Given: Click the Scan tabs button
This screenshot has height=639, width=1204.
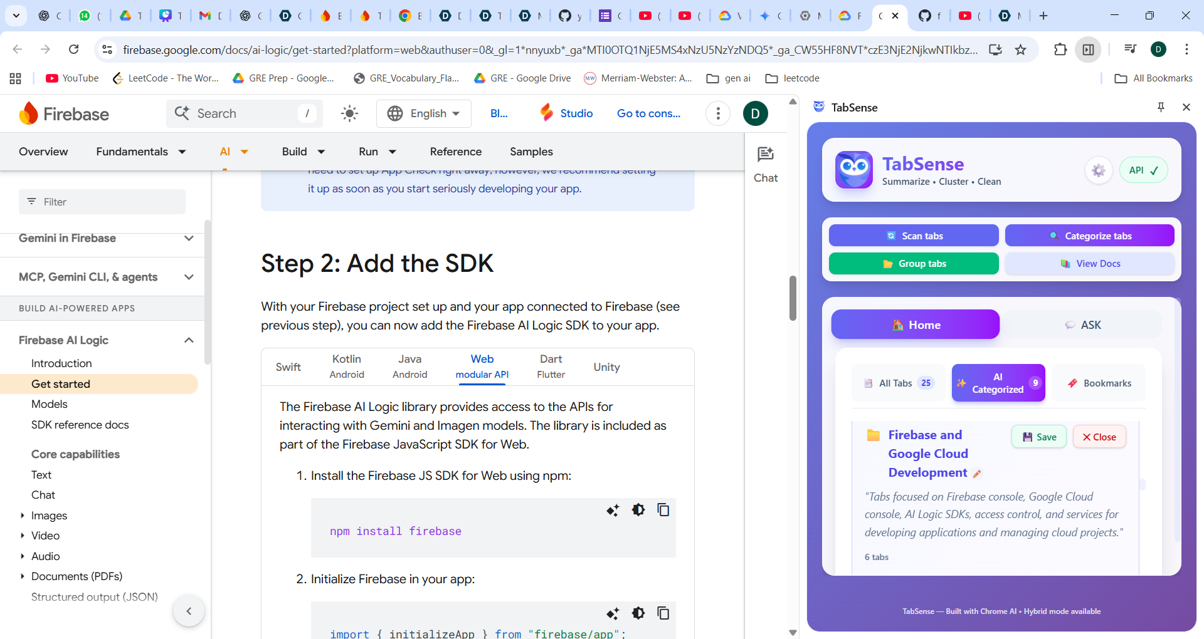Looking at the screenshot, I should click(x=914, y=236).
